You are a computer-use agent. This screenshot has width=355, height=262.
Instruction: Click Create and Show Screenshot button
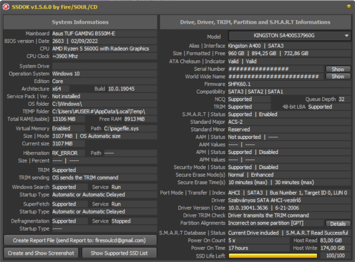tap(41, 253)
